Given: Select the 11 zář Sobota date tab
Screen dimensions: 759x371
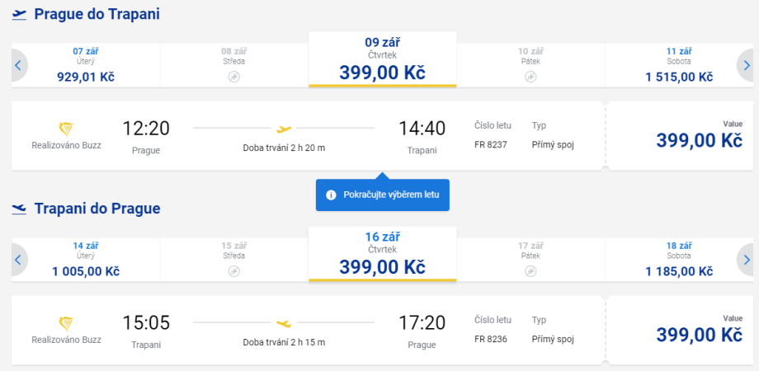Looking at the screenshot, I should pyautogui.click(x=679, y=64).
